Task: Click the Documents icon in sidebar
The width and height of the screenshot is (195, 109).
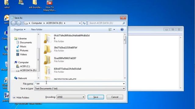Action: pos(18,42)
